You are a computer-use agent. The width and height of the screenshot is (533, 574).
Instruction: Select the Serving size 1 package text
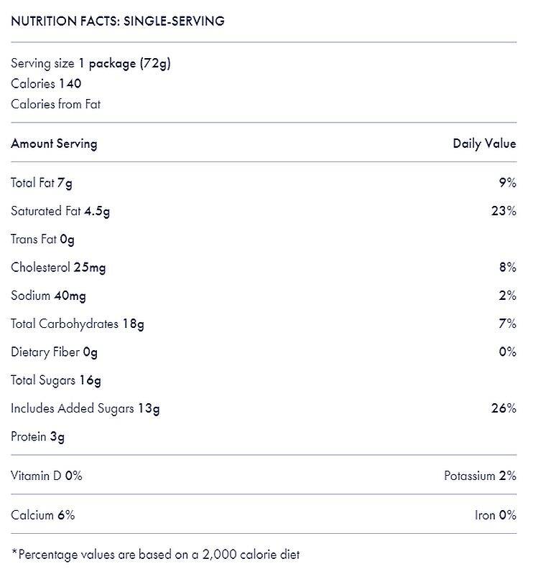click(91, 63)
